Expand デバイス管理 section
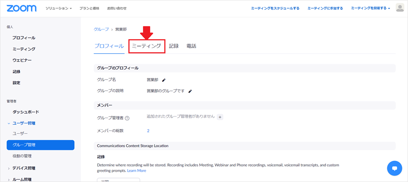Image resolution: width=408 pixels, height=182 pixels. (22, 168)
